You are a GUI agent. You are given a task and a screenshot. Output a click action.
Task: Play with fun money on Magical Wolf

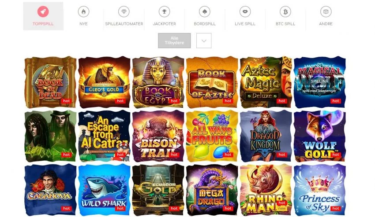[319, 91]
